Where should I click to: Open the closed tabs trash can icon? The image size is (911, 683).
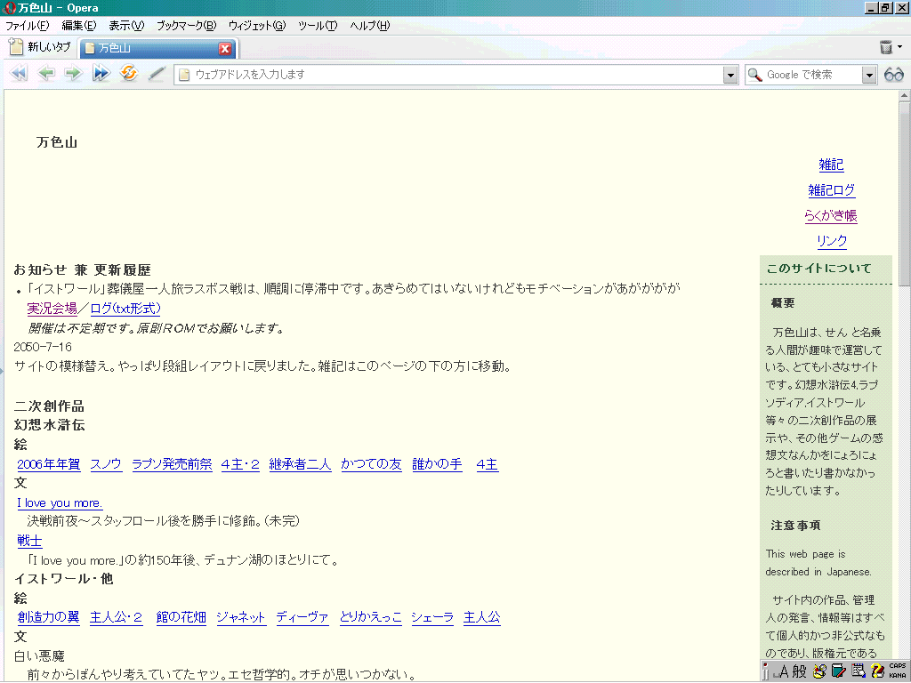(885, 47)
